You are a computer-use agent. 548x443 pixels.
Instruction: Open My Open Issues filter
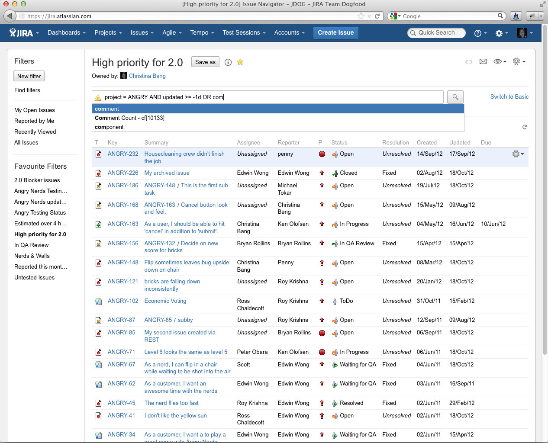[35, 110]
